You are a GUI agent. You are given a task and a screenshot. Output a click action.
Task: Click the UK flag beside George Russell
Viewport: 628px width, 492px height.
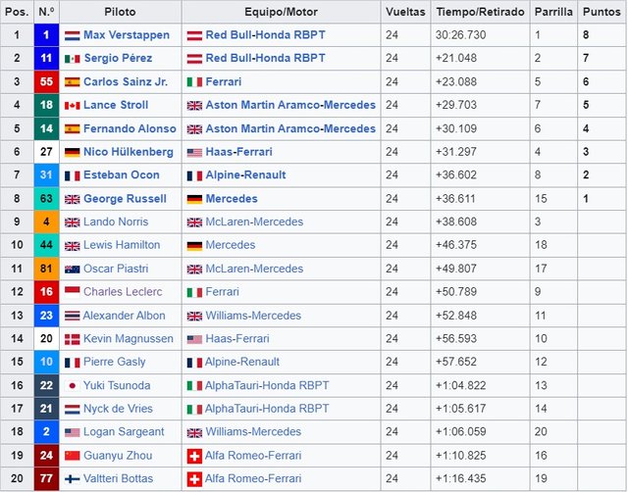[x=72, y=199]
